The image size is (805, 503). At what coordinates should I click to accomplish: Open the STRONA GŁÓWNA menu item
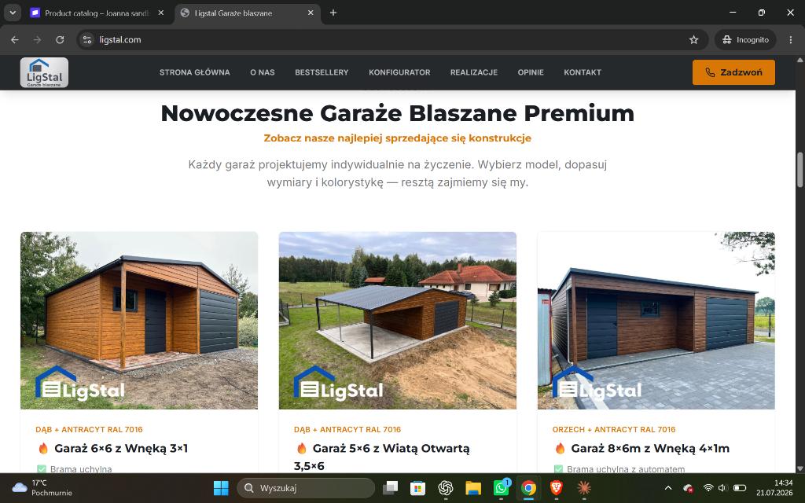pos(195,72)
